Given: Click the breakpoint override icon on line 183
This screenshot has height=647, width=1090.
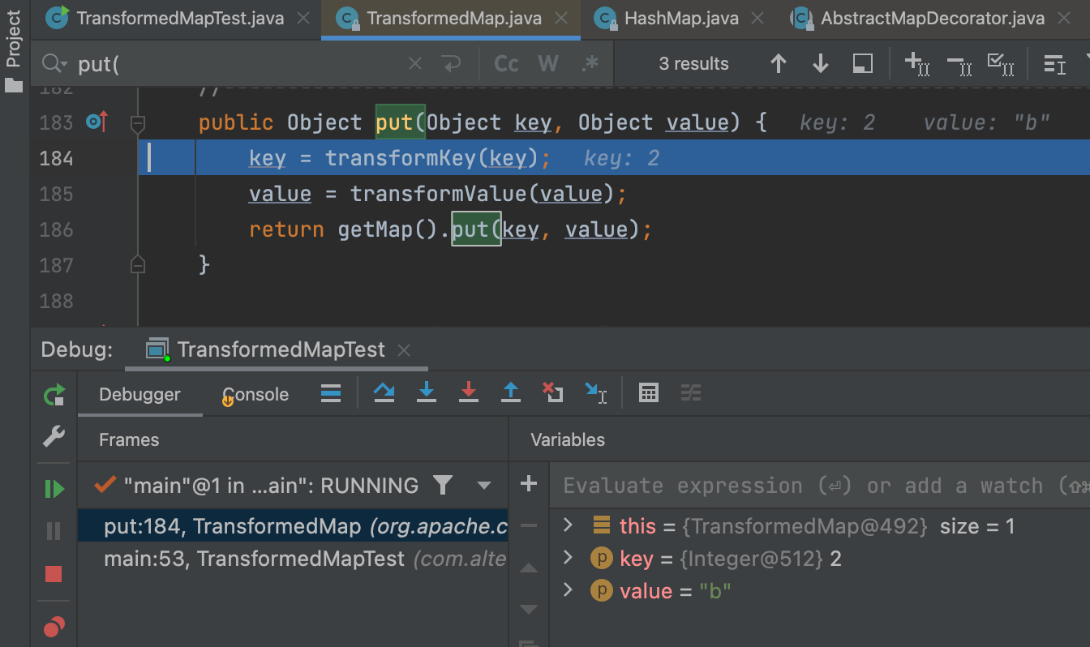Looking at the screenshot, I should (97, 122).
